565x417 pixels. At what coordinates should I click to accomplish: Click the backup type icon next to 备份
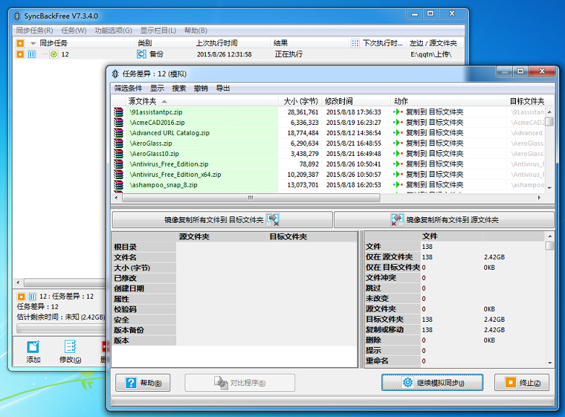click(141, 54)
